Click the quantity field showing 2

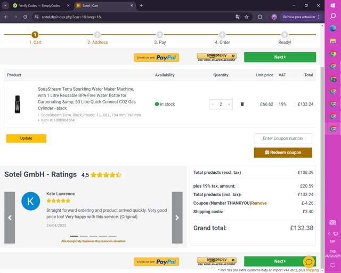pos(221,105)
